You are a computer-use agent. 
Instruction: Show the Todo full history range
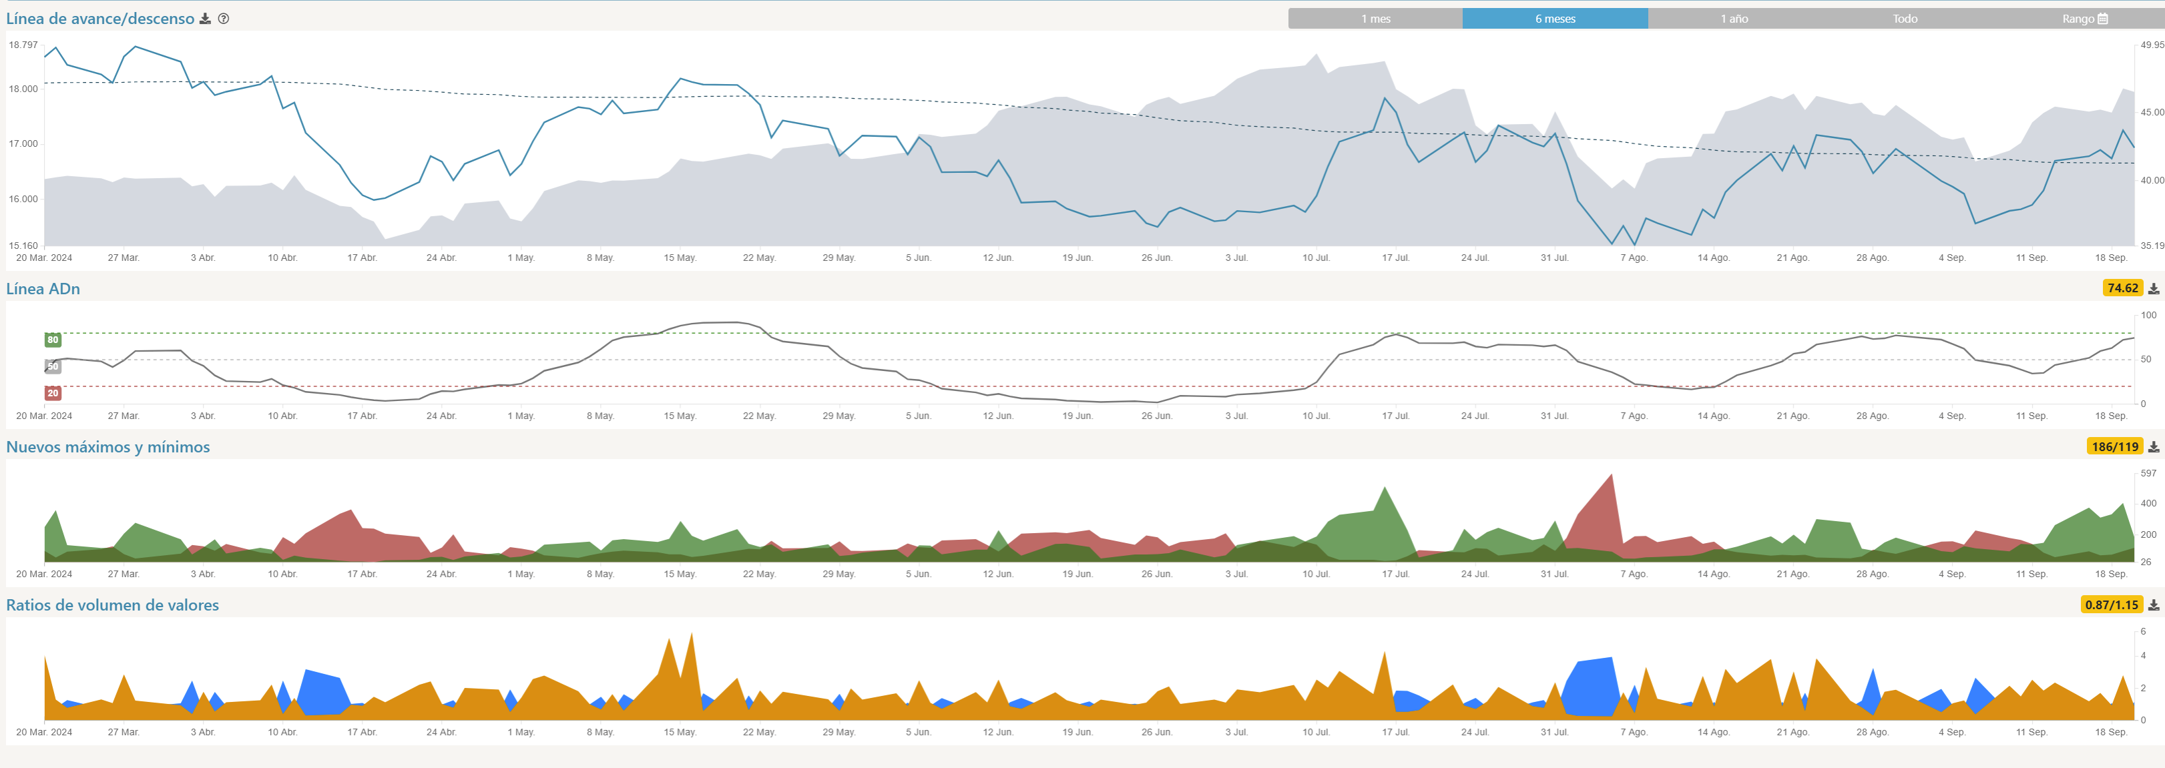click(1905, 19)
